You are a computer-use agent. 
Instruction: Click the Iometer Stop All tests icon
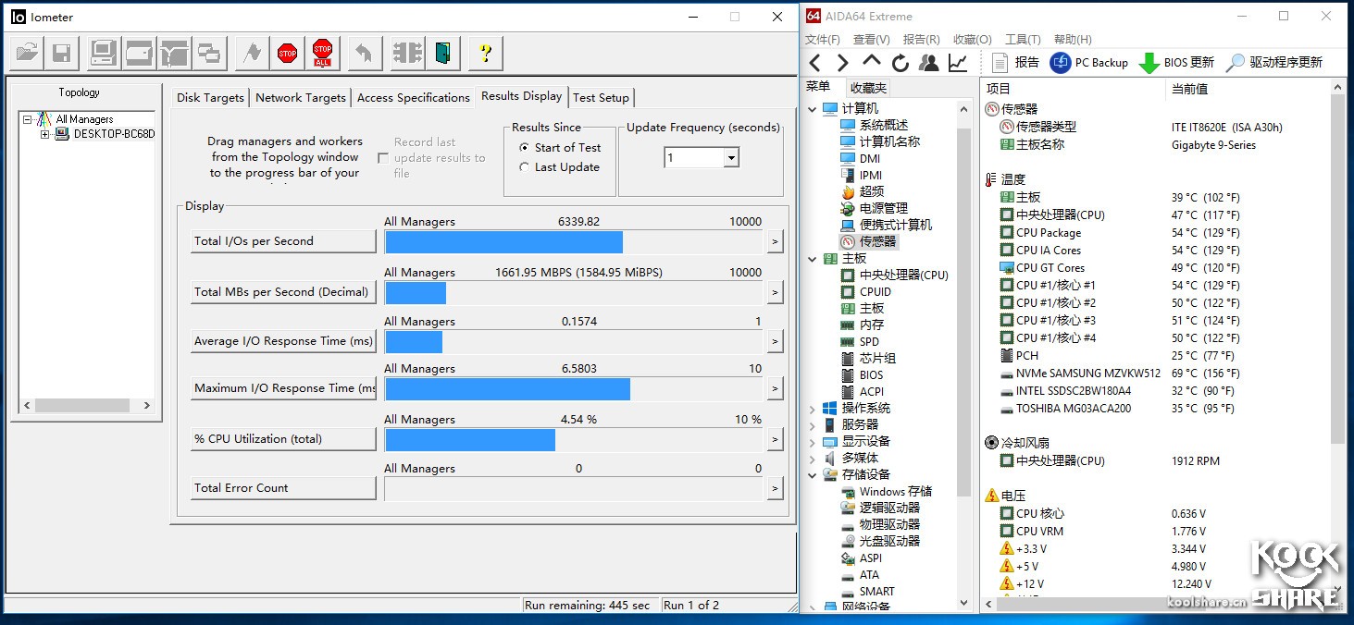(x=322, y=54)
